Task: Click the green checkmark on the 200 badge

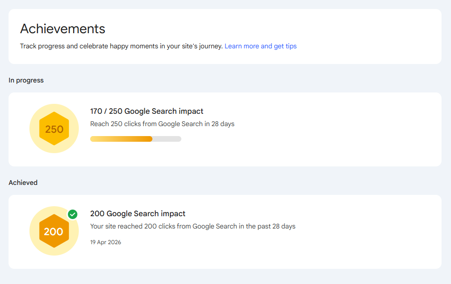Action: click(73, 214)
